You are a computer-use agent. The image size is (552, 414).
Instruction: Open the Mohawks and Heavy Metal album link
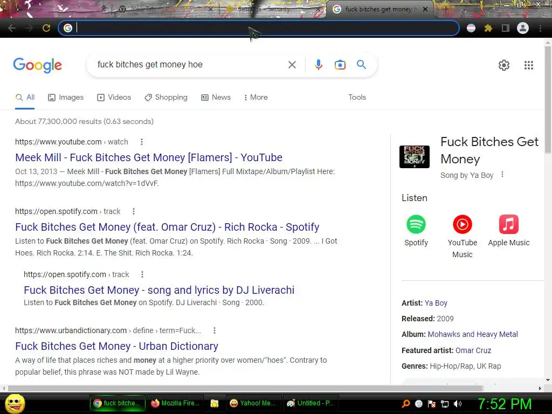[473, 334]
